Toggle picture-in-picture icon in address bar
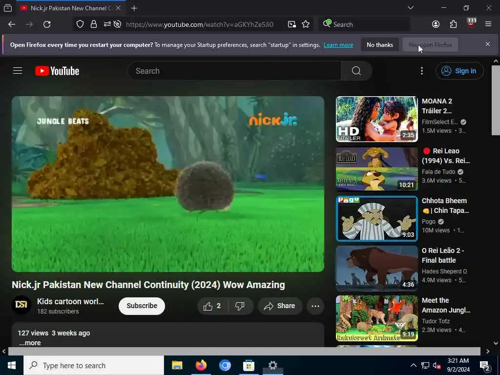 click(x=292, y=24)
